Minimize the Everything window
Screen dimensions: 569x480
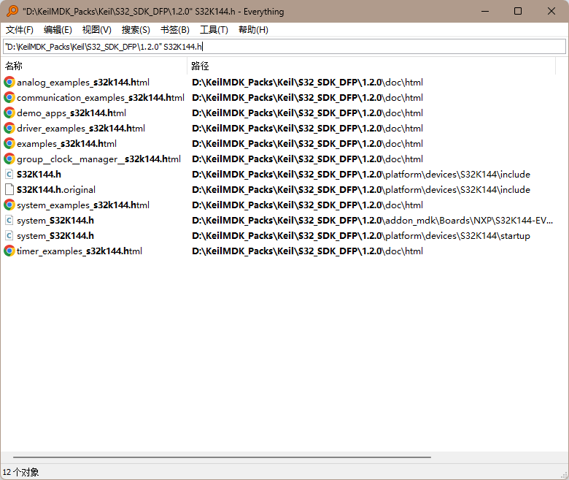pyautogui.click(x=485, y=11)
